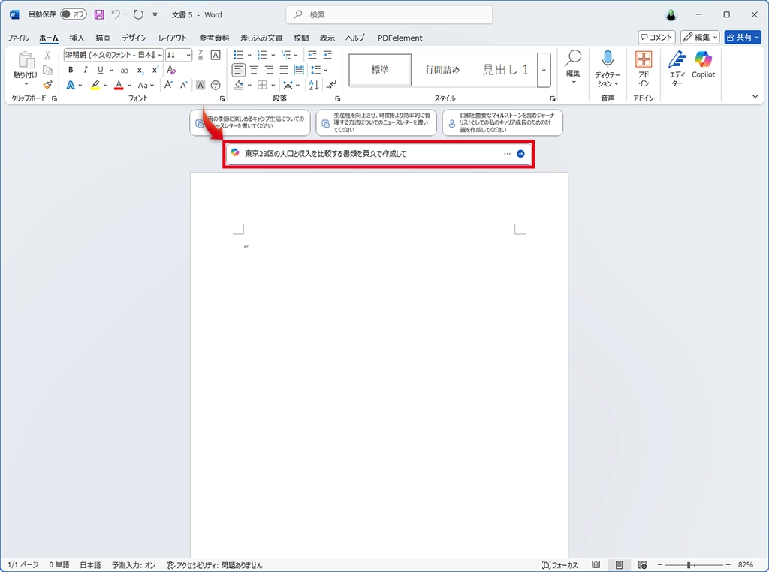The width and height of the screenshot is (769, 572).
Task: Click the red font color button
Action: (x=119, y=86)
